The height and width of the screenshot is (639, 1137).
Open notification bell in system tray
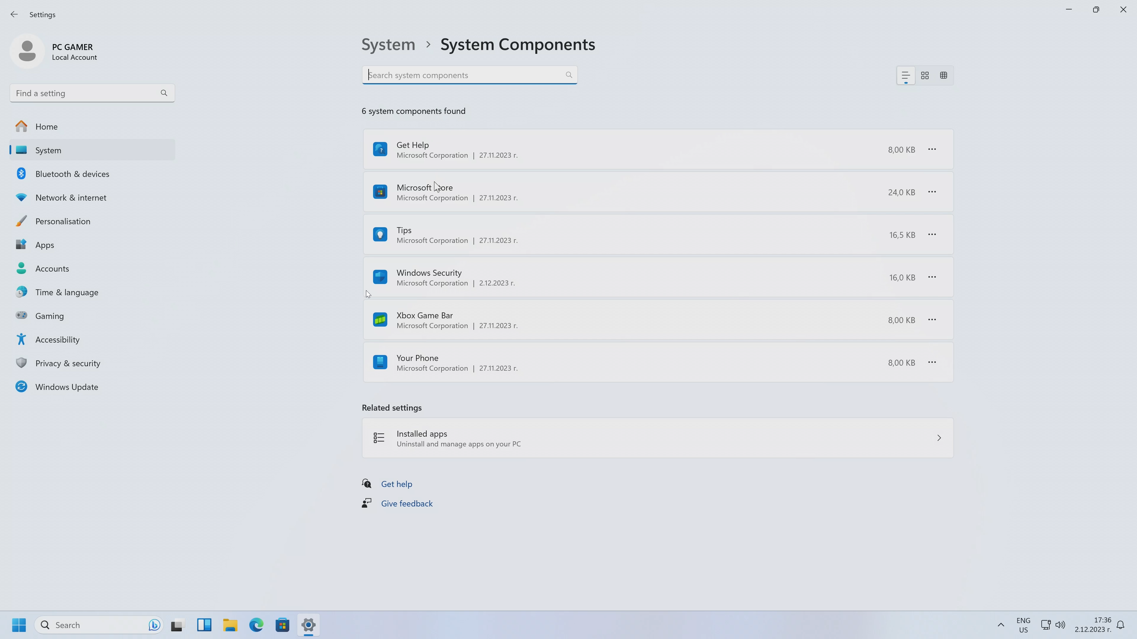1120,625
